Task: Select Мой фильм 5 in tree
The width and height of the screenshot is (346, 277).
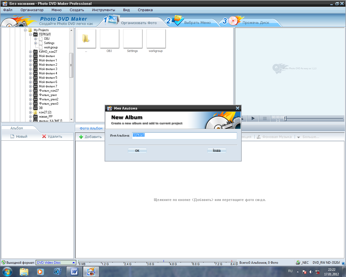Action: click(x=48, y=78)
